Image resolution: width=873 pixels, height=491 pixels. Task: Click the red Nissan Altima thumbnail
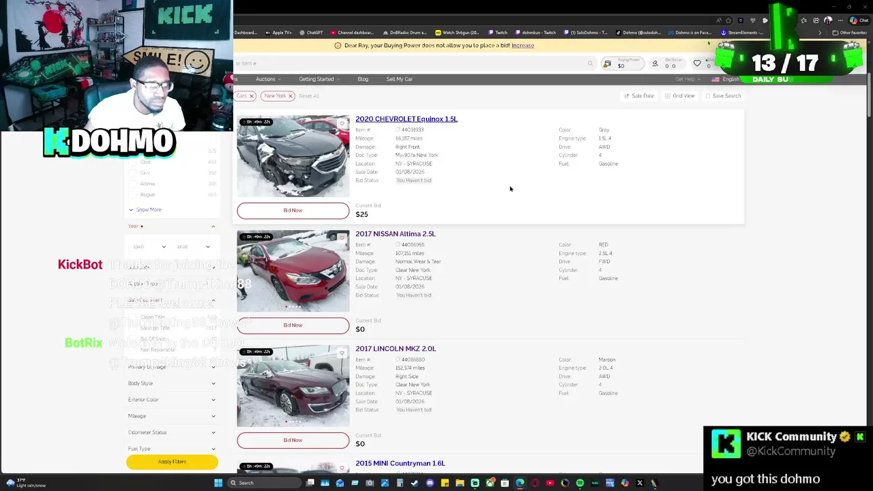(293, 271)
